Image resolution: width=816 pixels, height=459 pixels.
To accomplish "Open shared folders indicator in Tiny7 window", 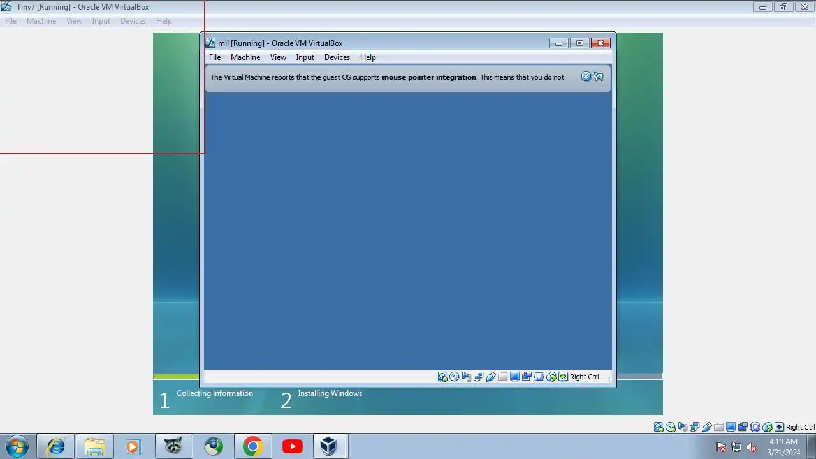I will [x=719, y=427].
